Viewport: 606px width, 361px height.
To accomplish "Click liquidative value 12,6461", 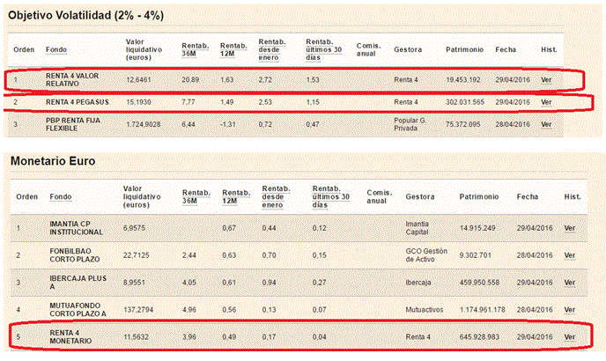I will (139, 80).
